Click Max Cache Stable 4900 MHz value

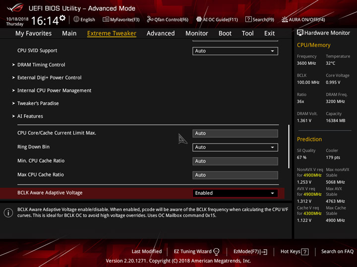[x=335, y=220]
